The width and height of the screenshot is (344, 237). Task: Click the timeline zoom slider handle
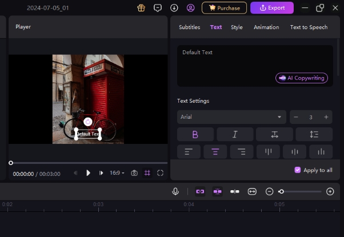coord(281,192)
